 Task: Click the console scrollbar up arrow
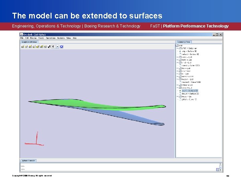click(221, 164)
